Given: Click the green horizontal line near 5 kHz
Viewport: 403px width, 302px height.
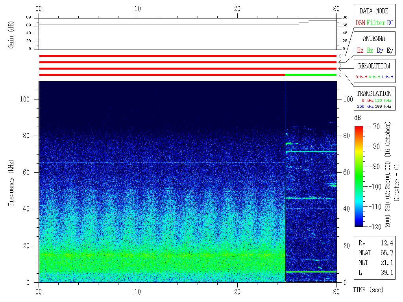Looking at the screenshot, I should tap(311, 272).
